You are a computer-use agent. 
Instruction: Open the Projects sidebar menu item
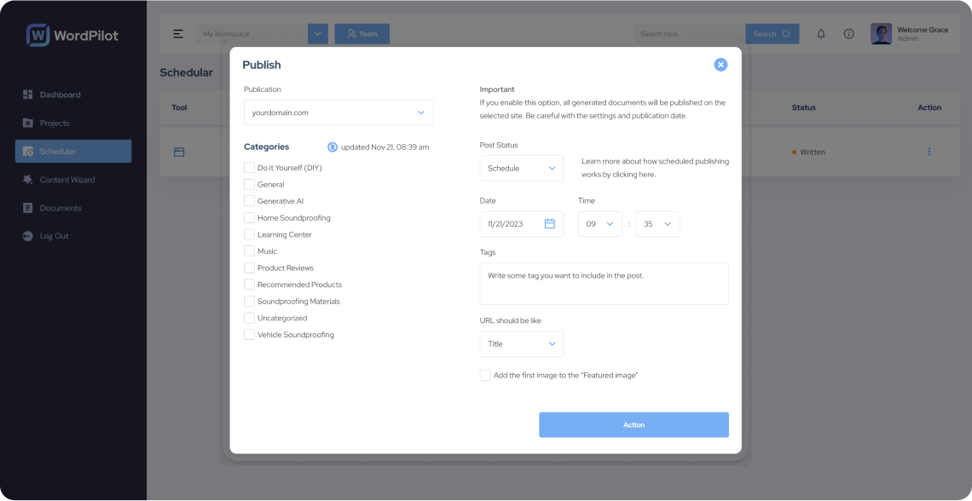click(28, 123)
